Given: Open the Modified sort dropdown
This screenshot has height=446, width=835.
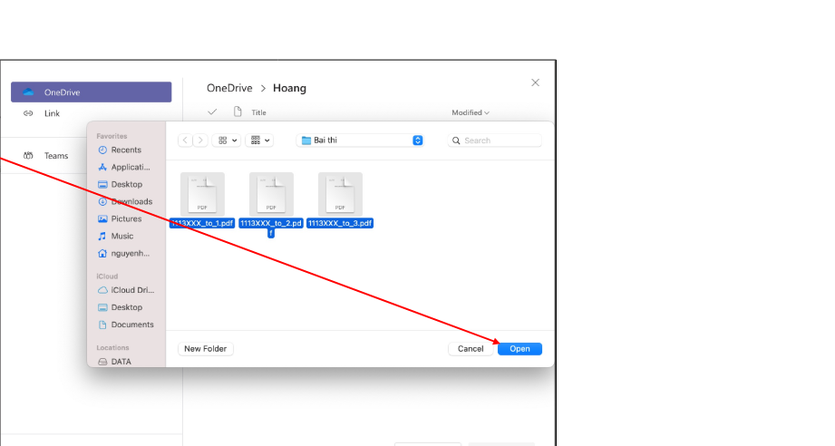Looking at the screenshot, I should [x=471, y=112].
